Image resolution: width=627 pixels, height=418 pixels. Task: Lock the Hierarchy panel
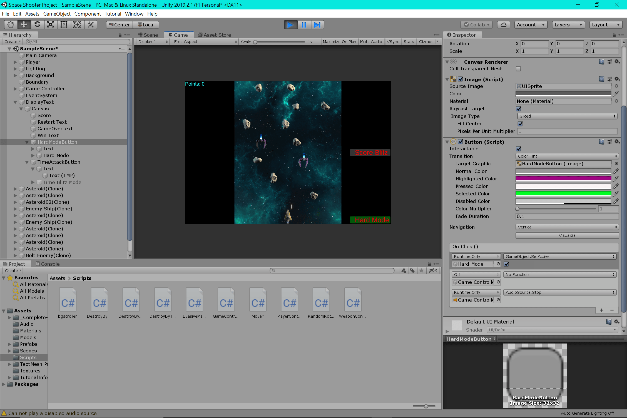point(120,35)
